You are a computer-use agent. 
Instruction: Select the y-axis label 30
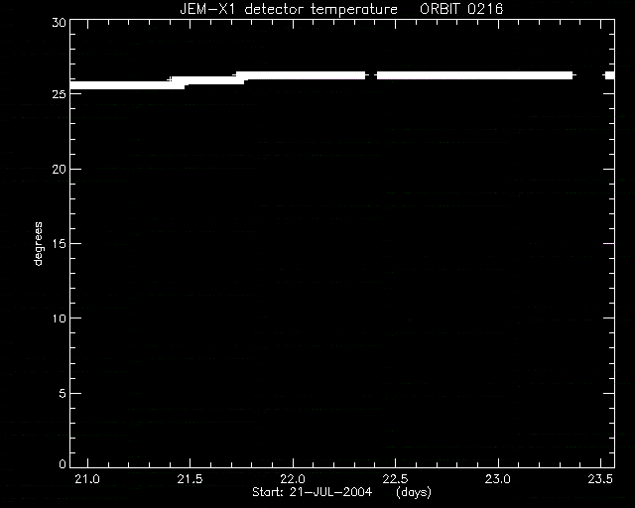click(x=60, y=22)
